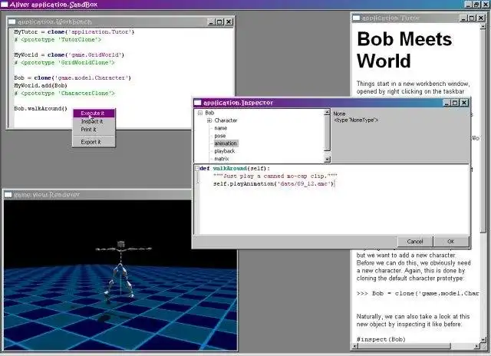
Task: Maximize the Tutor window
Action: pyautogui.click(x=472, y=18)
